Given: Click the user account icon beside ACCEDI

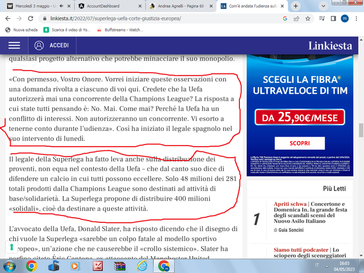Looking at the screenshot, I should tap(39, 45).
